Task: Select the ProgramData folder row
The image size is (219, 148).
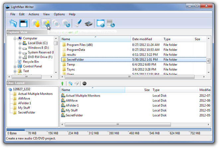Action: (x=134, y=50)
